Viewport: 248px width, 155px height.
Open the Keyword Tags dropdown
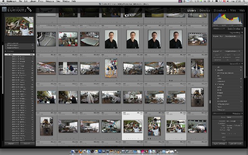[232, 36]
